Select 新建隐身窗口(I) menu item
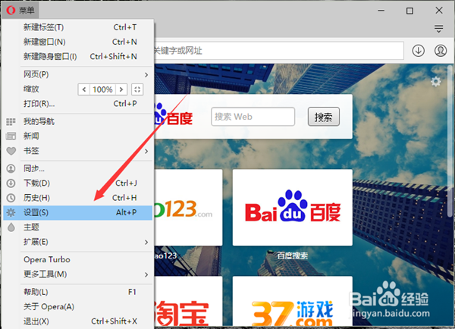 [78, 56]
